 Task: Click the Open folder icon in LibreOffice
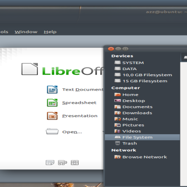tap(52, 131)
